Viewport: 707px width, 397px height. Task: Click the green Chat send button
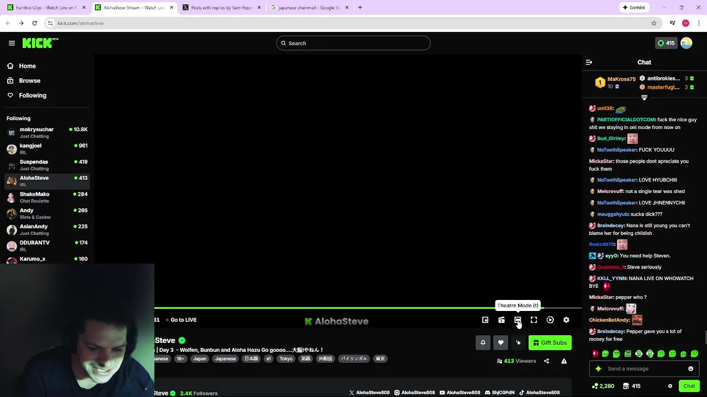(689, 386)
